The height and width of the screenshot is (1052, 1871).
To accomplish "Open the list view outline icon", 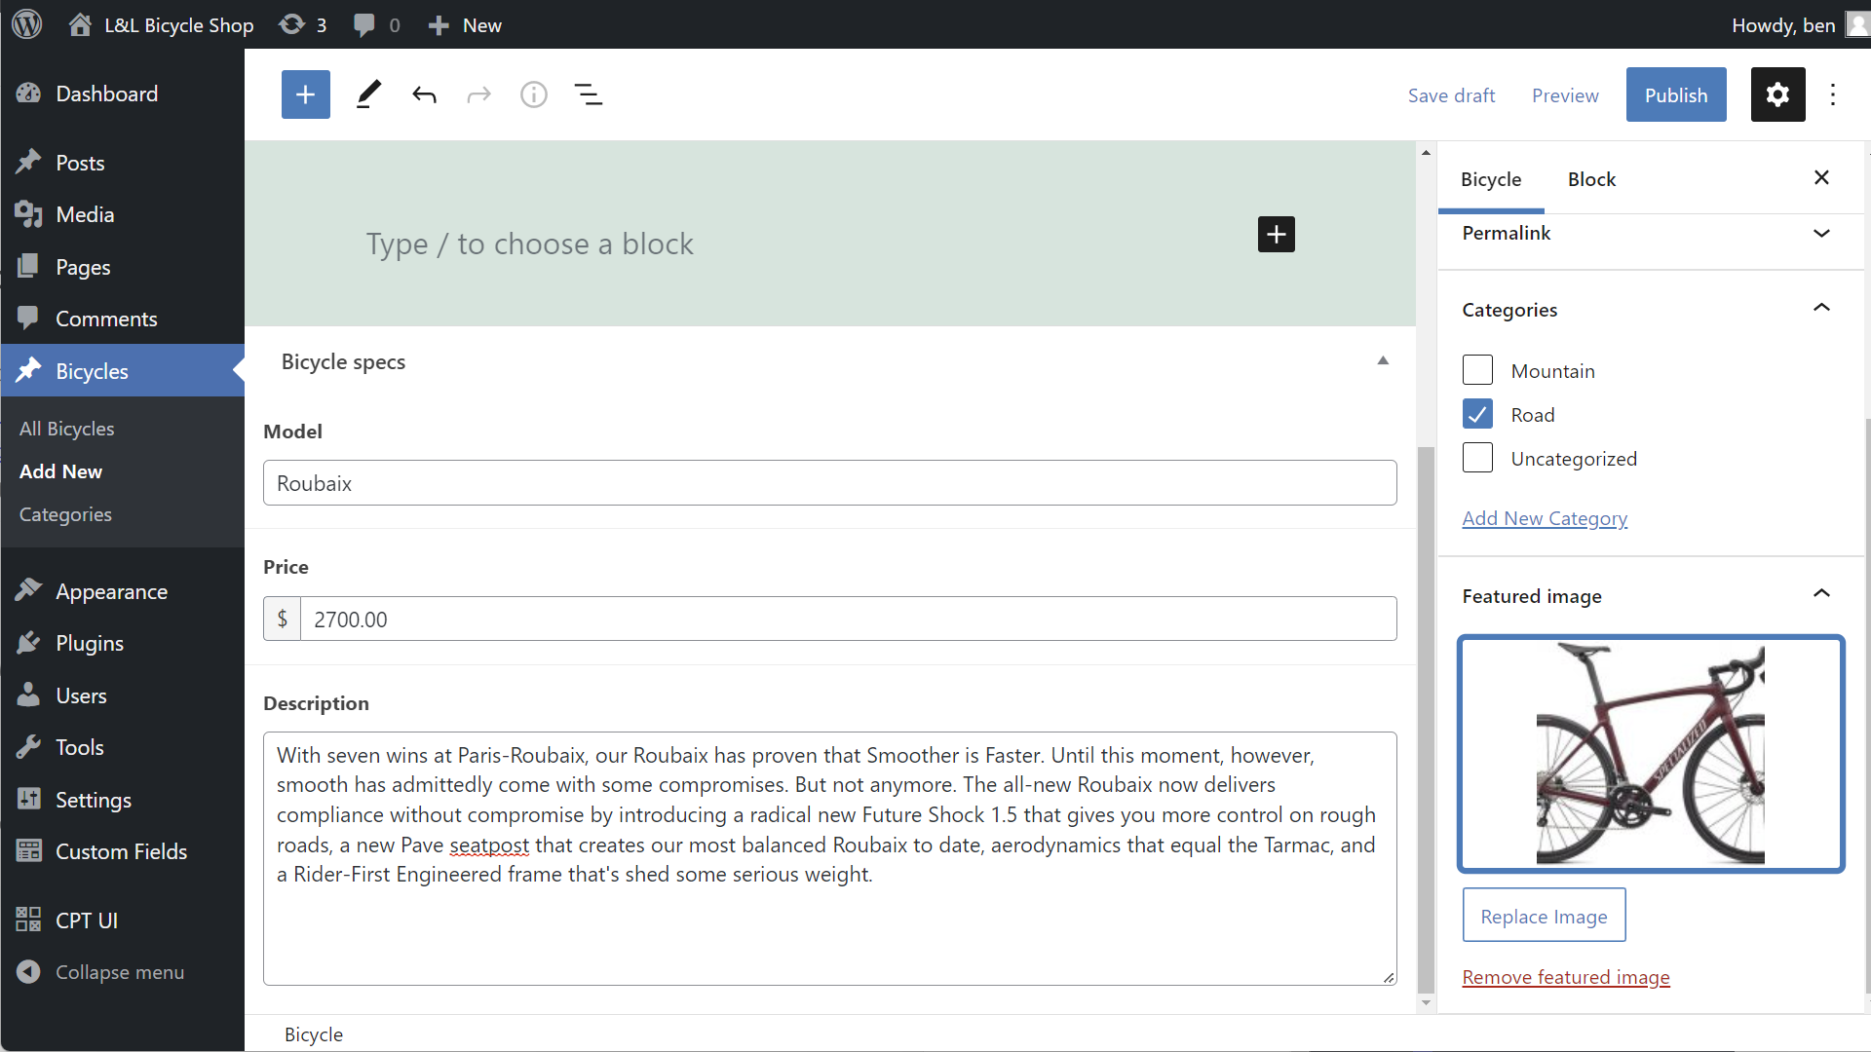I will [x=589, y=94].
